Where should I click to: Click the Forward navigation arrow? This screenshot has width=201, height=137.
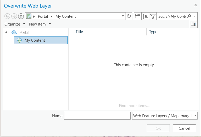14,16
